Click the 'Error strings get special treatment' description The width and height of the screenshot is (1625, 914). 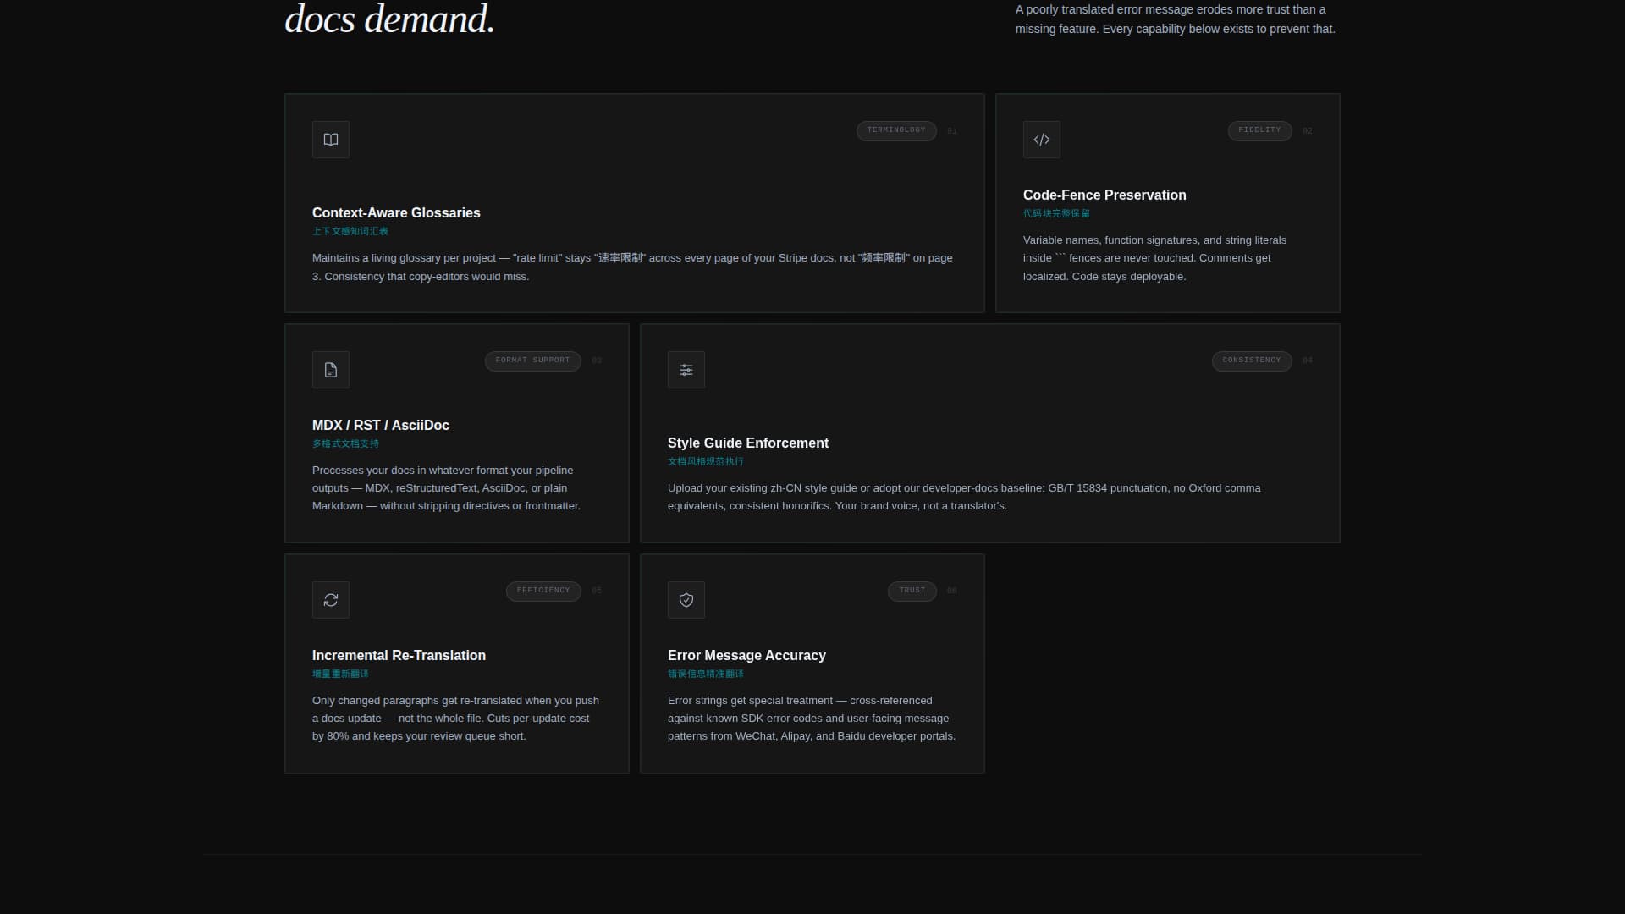point(812,719)
